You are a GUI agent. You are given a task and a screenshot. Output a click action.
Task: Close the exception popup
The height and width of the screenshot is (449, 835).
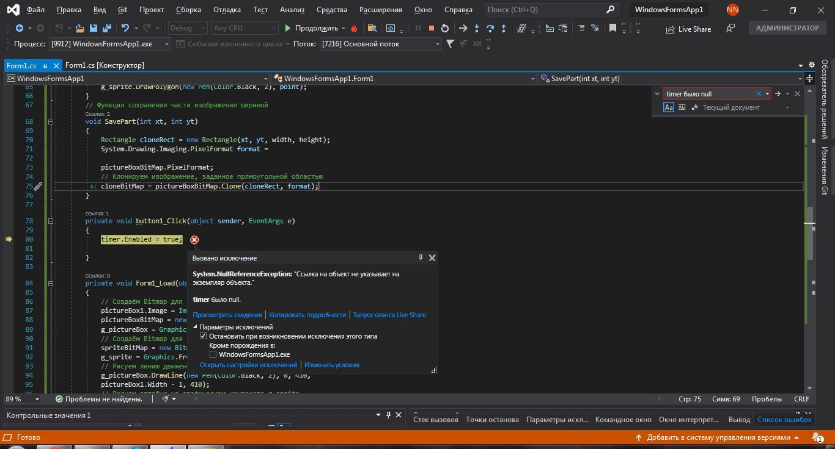(x=432, y=258)
